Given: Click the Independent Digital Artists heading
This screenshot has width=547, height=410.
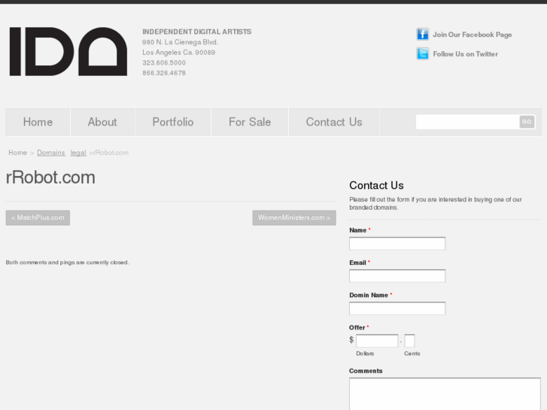Looking at the screenshot, I should click(196, 32).
